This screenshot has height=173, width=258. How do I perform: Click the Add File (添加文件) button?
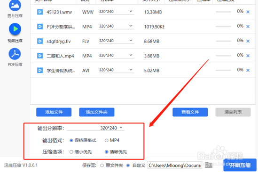click(54, 112)
